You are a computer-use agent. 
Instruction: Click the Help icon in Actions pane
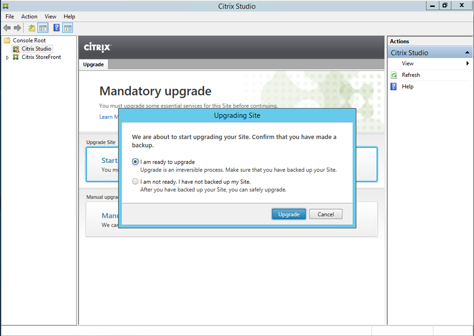(x=394, y=87)
